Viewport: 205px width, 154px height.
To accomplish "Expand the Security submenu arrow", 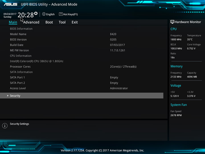I will pos(8,96).
